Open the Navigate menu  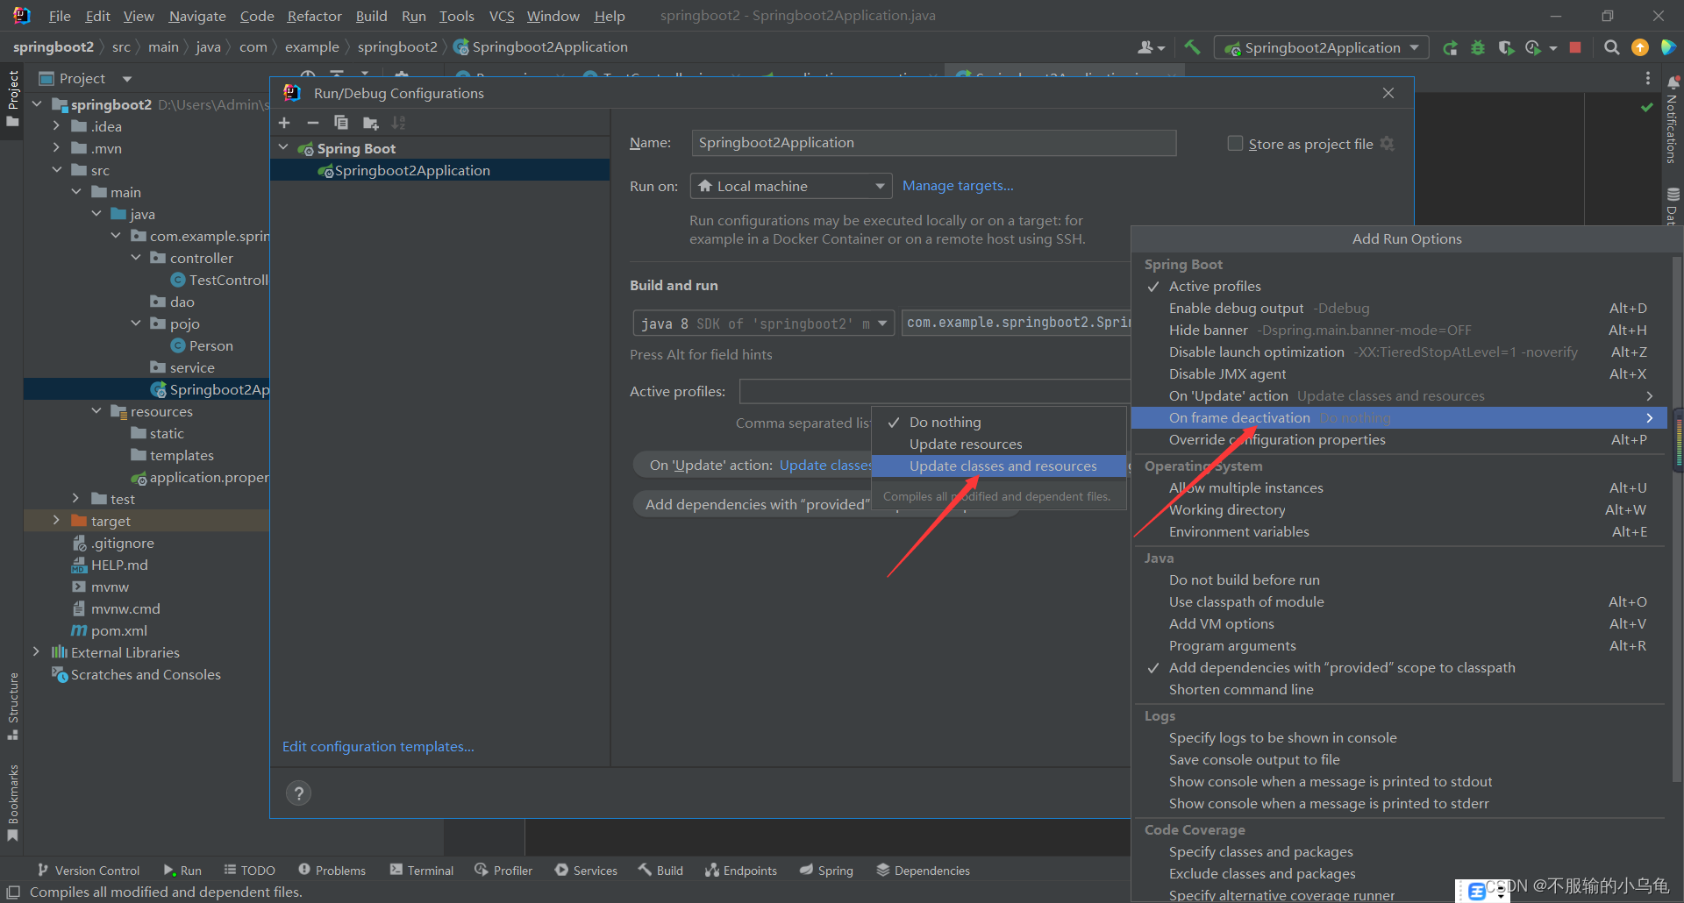tap(197, 16)
